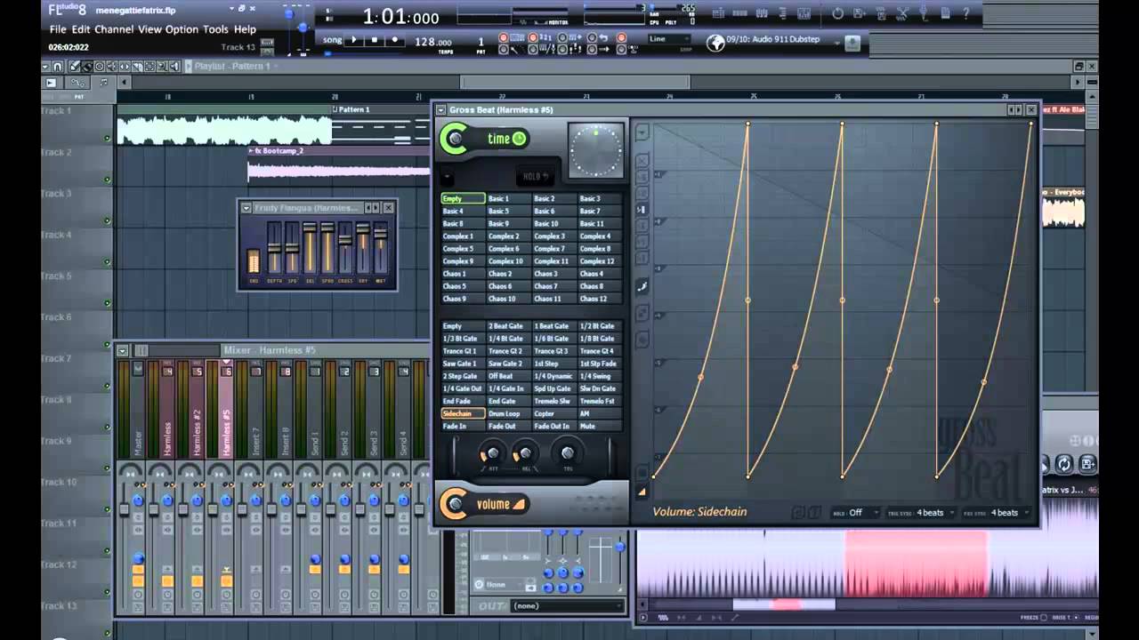
Task: Click the Pattern 1 clip in the playlist
Action: coord(380,125)
